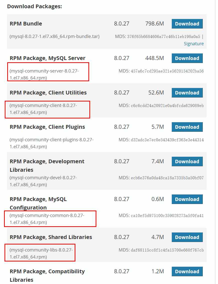Click the 52.6M size of Client Utilities
The image size is (218, 284).
click(156, 92)
